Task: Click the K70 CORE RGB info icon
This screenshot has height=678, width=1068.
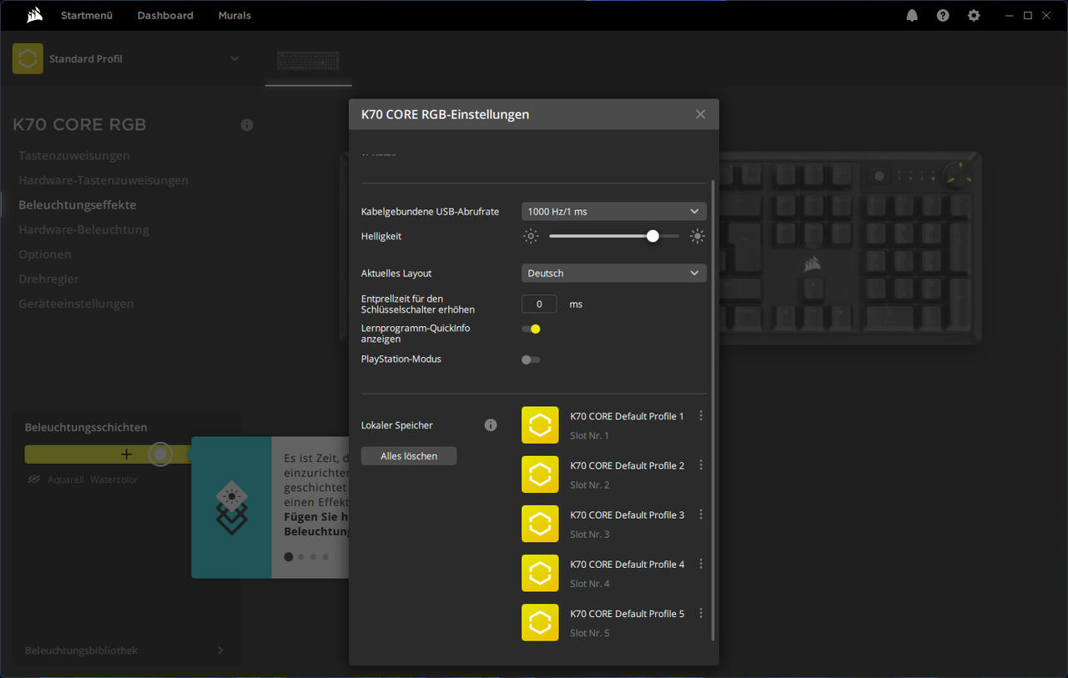Action: 247,125
